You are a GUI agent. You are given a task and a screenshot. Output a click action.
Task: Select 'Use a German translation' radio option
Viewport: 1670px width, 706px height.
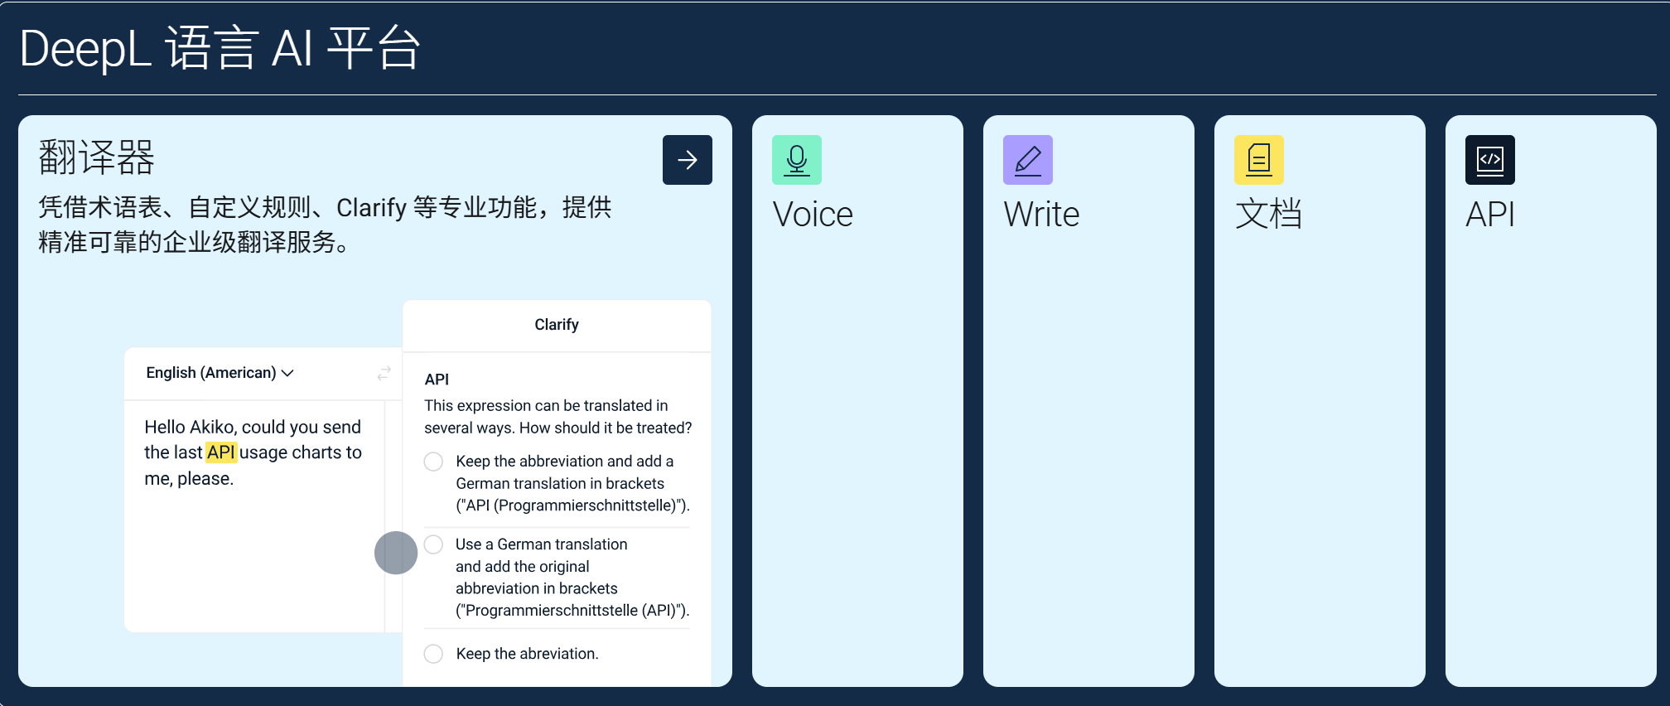(433, 544)
